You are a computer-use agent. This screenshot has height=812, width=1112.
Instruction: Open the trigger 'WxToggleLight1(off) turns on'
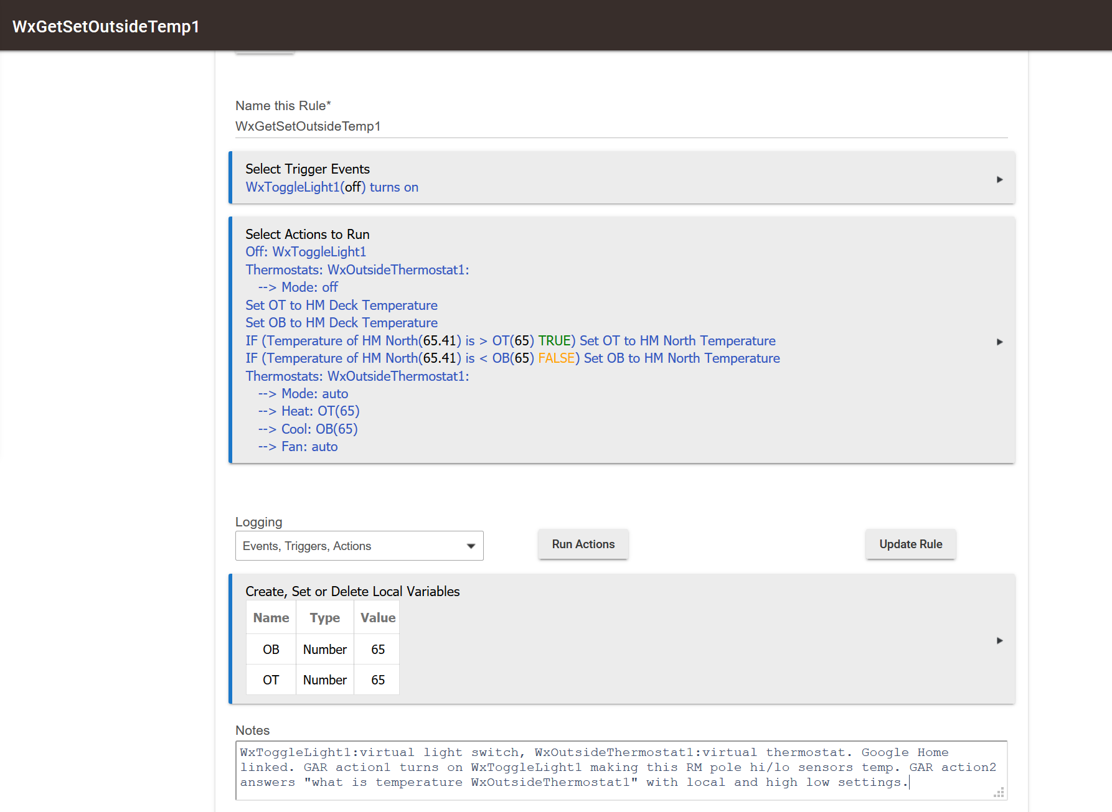pos(332,187)
